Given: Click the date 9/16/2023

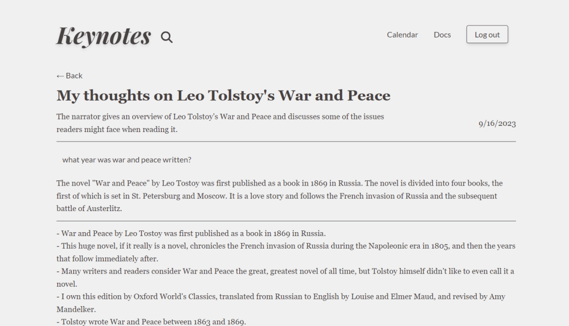Looking at the screenshot, I should (x=497, y=123).
